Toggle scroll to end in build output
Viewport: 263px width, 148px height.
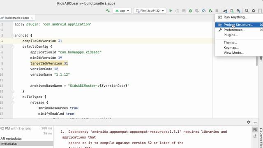255,136
